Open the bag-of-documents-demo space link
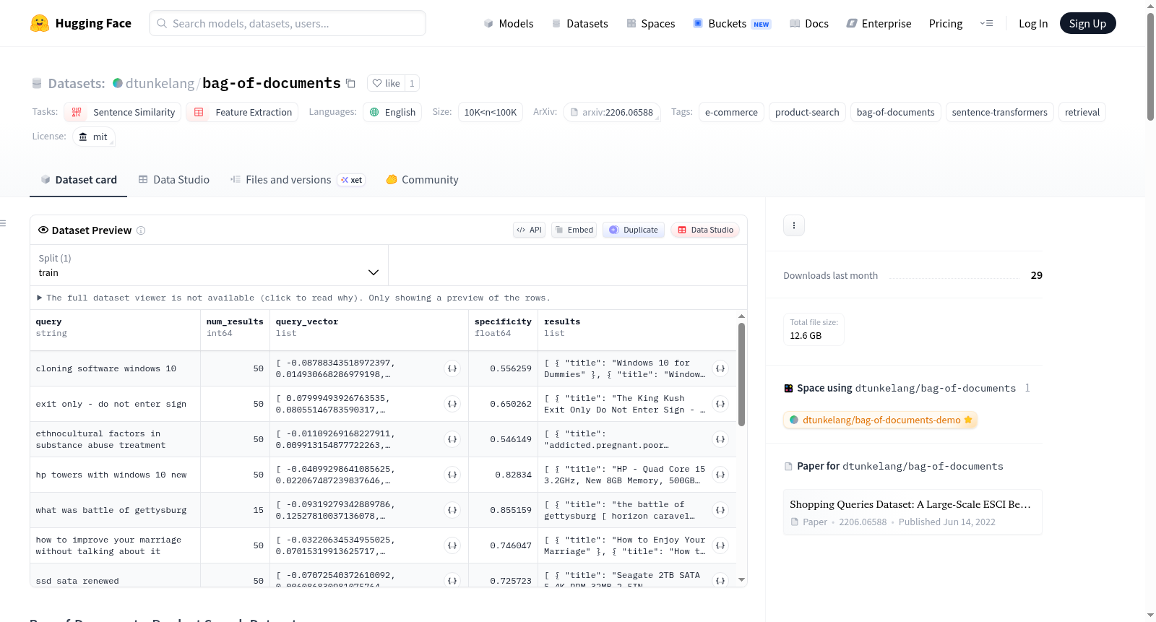This screenshot has width=1156, height=622. (x=880, y=420)
